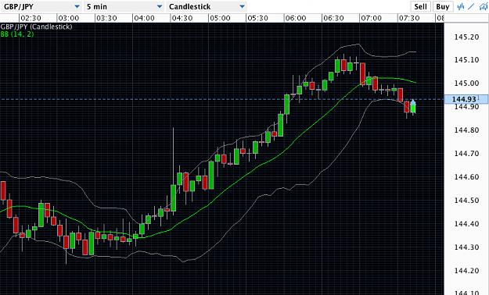Click the 05:30 time axis label

tap(257, 19)
